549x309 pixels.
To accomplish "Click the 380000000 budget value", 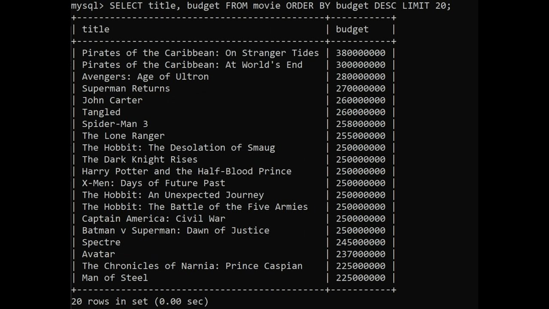I will point(360,53).
